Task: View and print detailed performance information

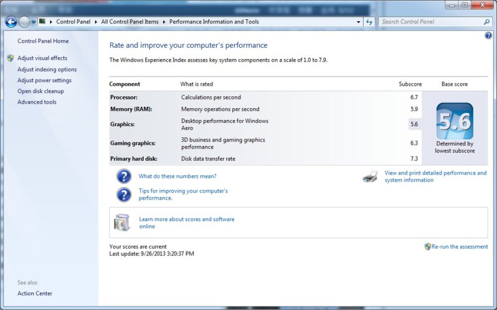Action: pos(435,176)
